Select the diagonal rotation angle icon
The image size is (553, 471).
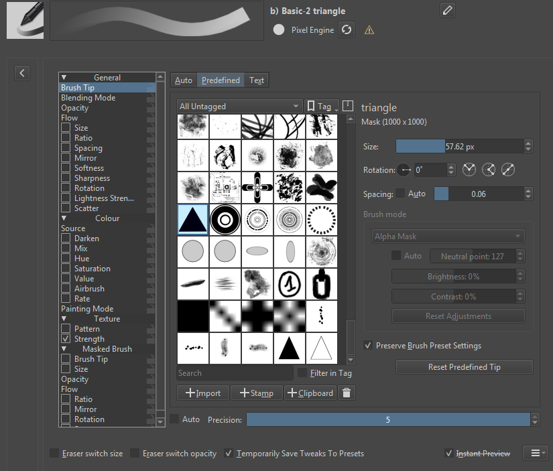(507, 170)
